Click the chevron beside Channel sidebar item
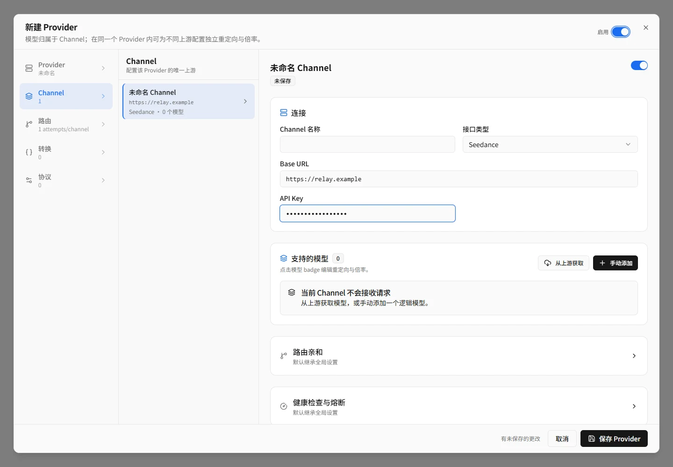The width and height of the screenshot is (673, 467). pyautogui.click(x=103, y=96)
